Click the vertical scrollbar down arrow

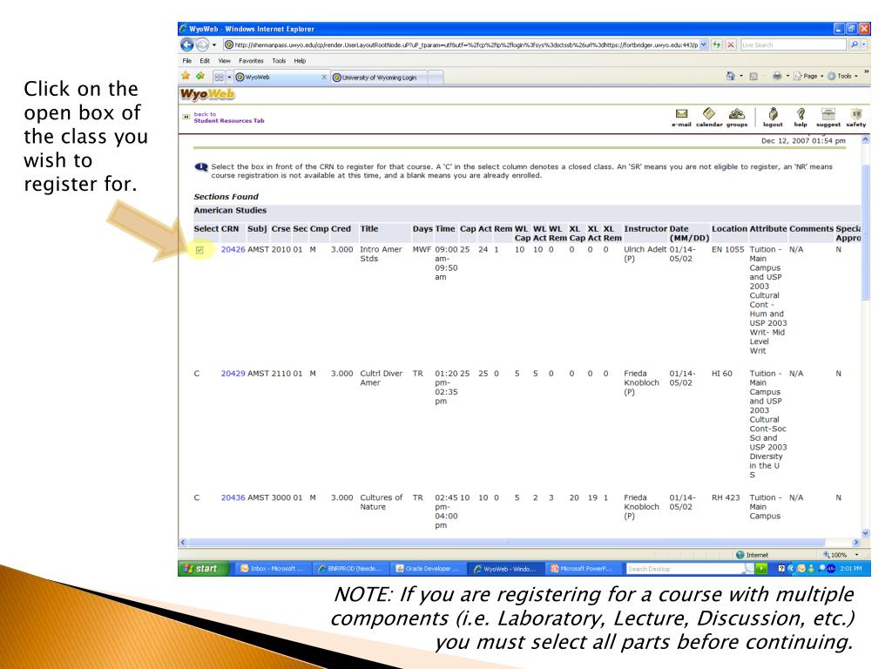(x=865, y=533)
